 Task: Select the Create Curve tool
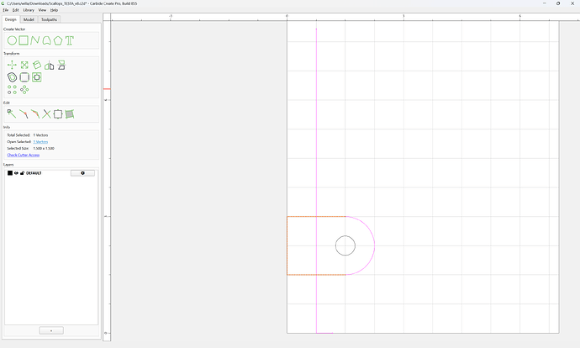(x=46, y=40)
